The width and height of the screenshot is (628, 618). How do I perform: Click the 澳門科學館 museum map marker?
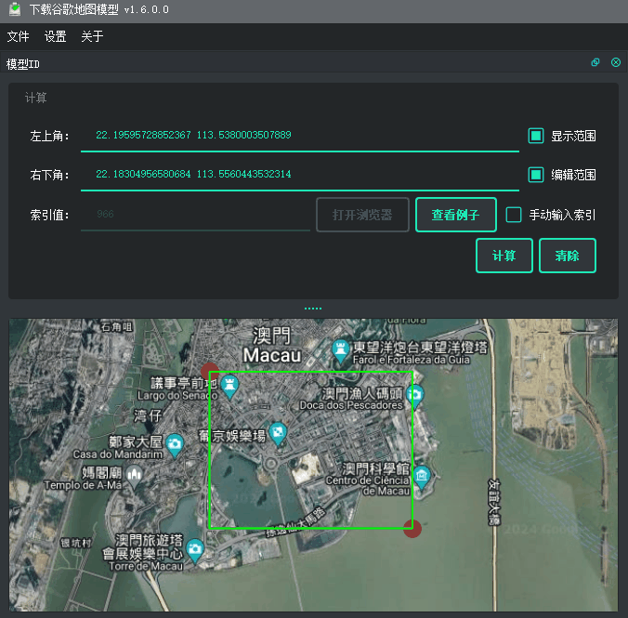pyautogui.click(x=422, y=478)
